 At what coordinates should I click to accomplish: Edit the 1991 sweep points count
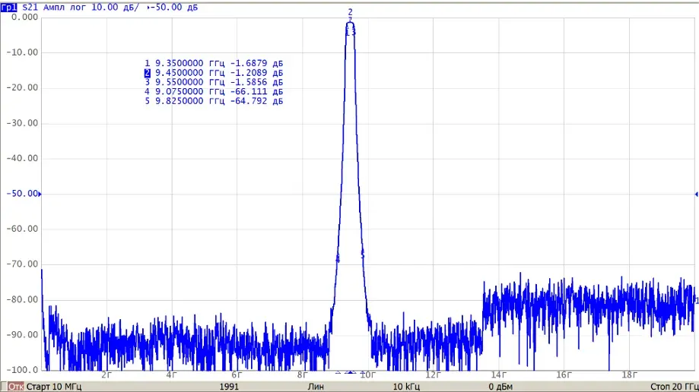click(229, 386)
